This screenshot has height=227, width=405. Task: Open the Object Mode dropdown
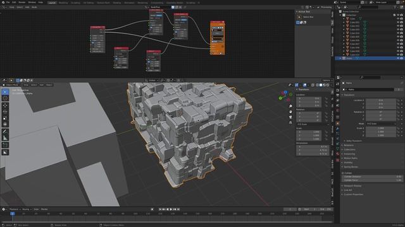point(12,85)
